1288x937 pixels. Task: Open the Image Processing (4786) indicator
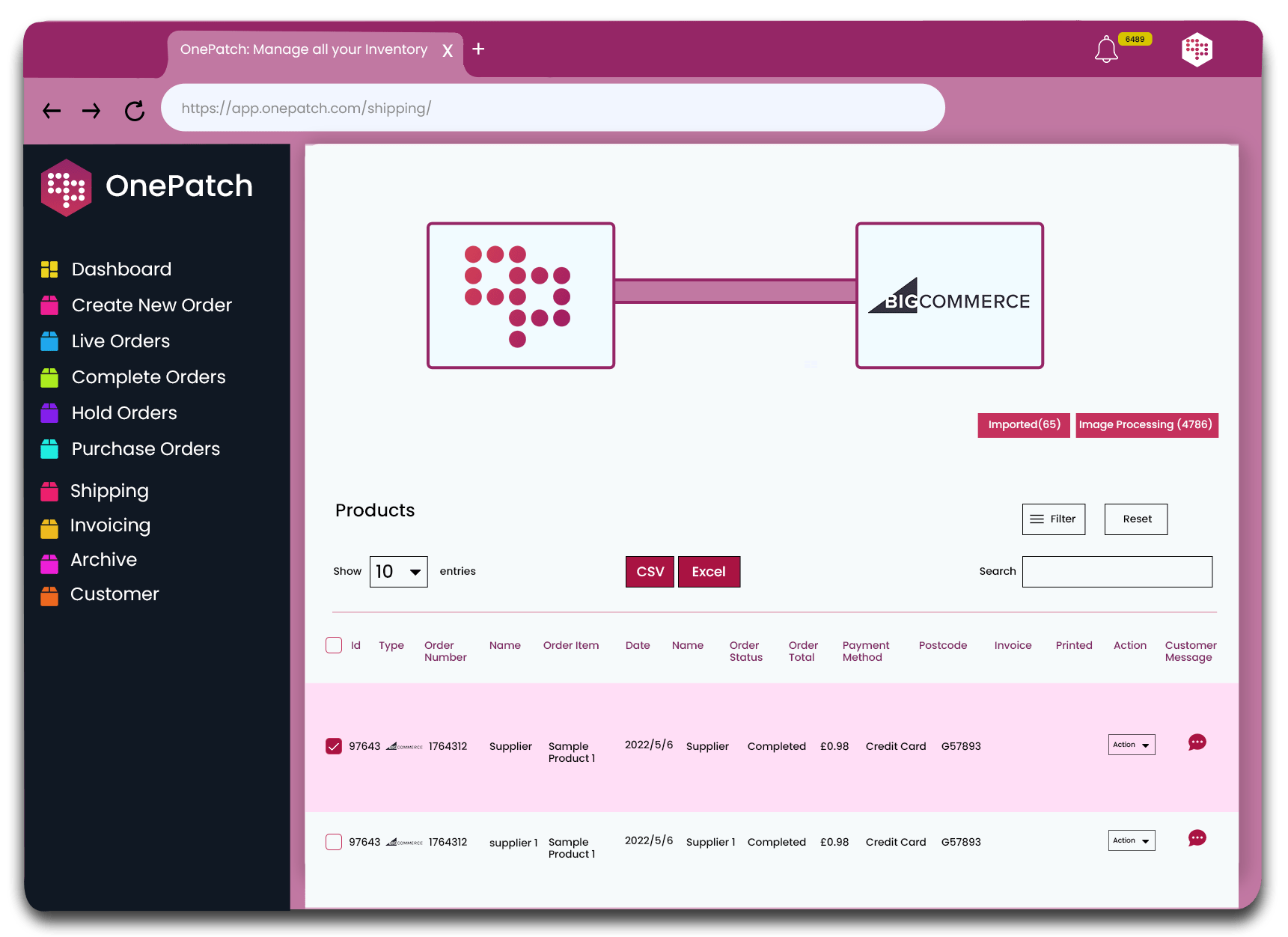tap(1147, 424)
